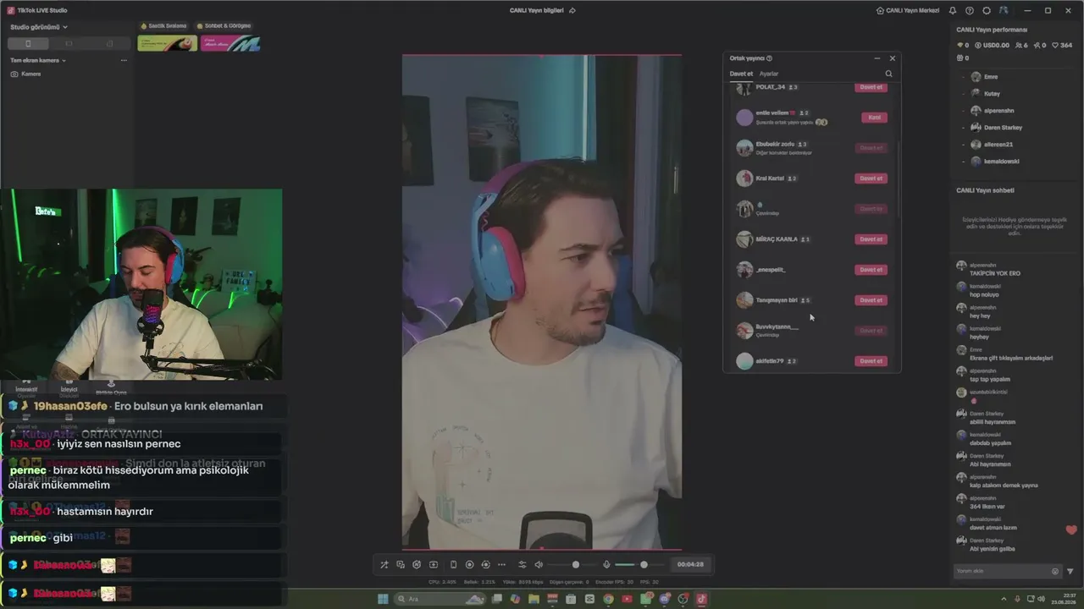Open CANLI Yayın Merkezi
This screenshot has height=609, width=1084.
coord(907,10)
